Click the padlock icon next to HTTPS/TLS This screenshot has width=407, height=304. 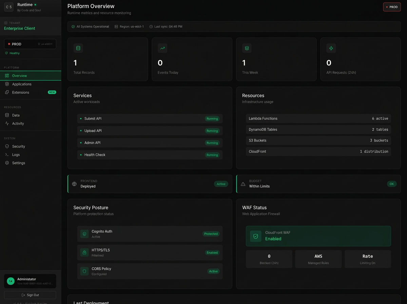point(84,252)
